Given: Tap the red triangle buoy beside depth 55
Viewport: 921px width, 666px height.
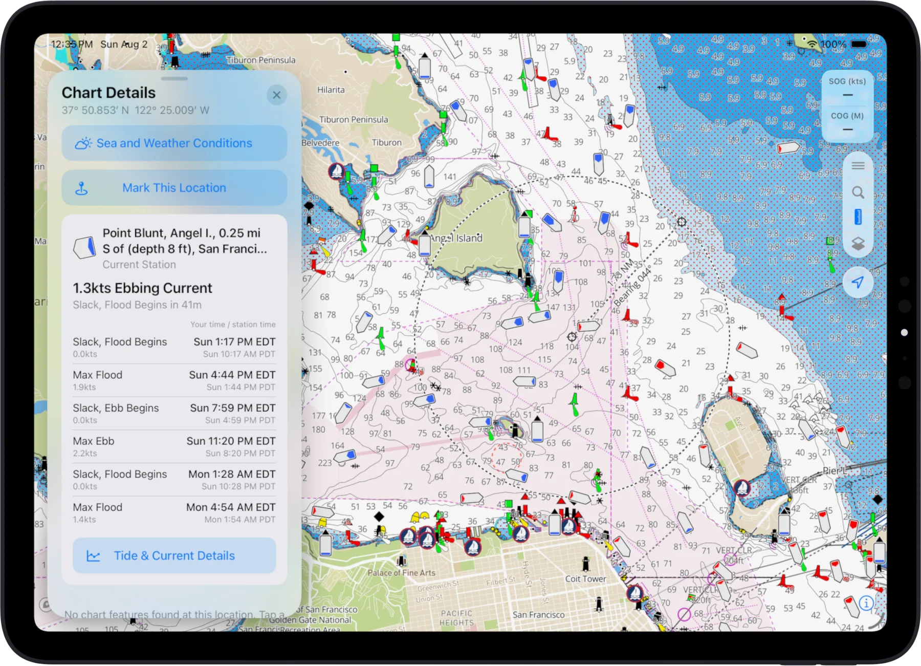Looking at the screenshot, I should coord(525,497).
